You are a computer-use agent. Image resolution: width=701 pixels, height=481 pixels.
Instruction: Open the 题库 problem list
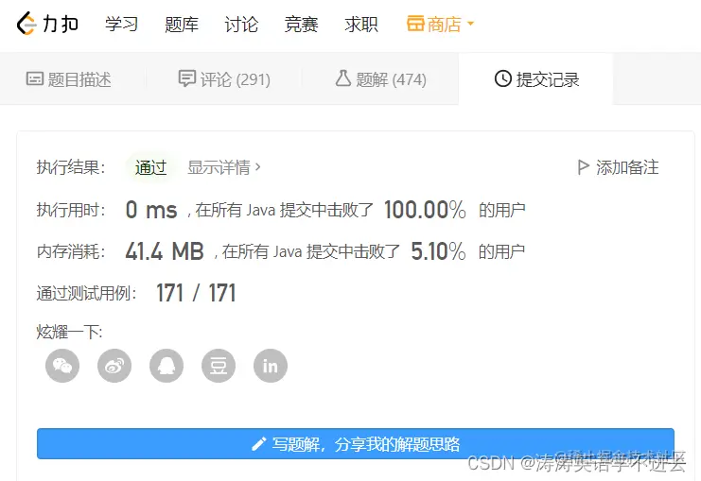[181, 25]
